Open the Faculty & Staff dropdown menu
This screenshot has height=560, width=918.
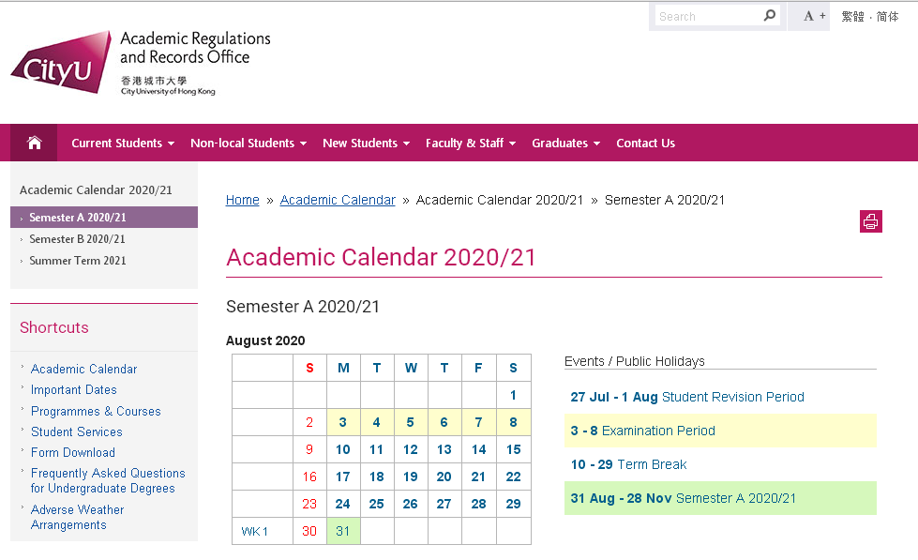471,143
